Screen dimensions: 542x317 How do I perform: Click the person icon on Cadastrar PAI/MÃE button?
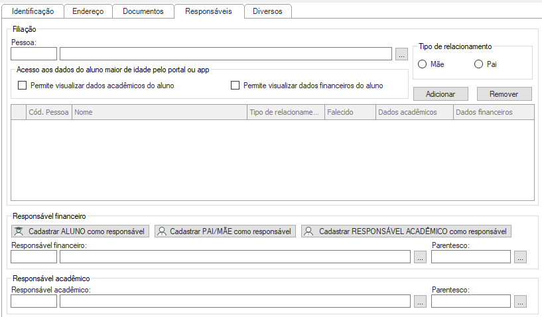coord(162,231)
